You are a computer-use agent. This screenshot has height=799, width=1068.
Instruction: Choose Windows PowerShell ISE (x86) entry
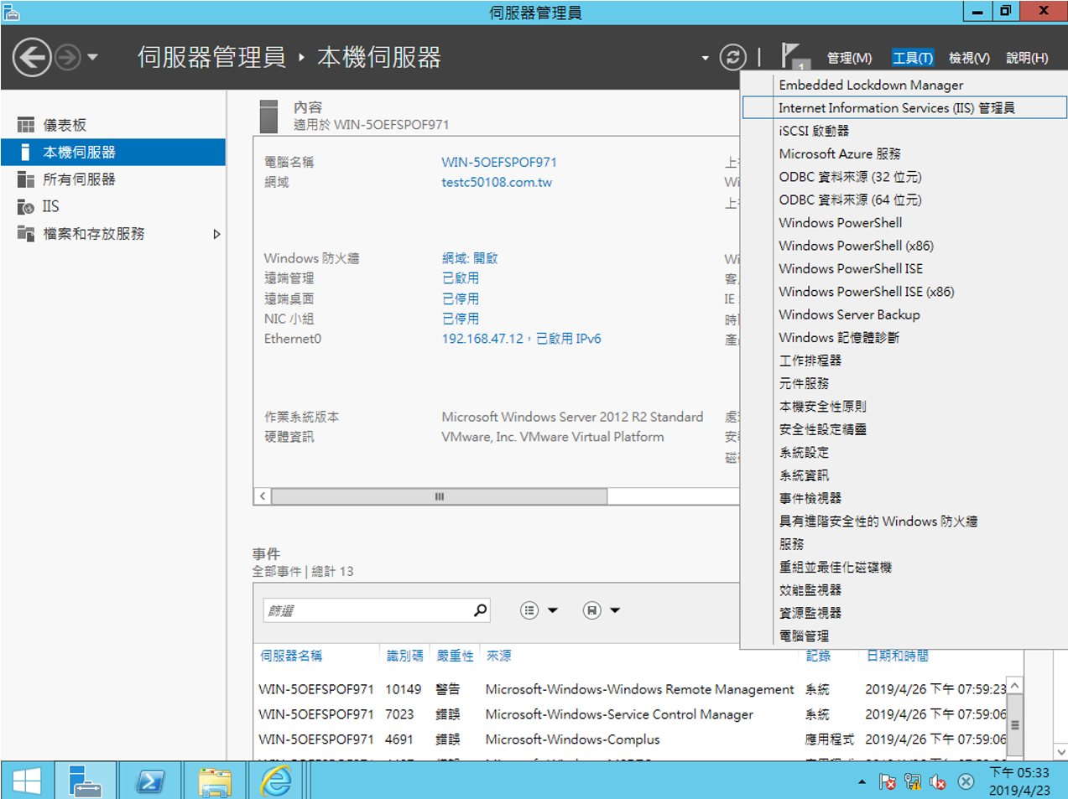click(x=904, y=292)
